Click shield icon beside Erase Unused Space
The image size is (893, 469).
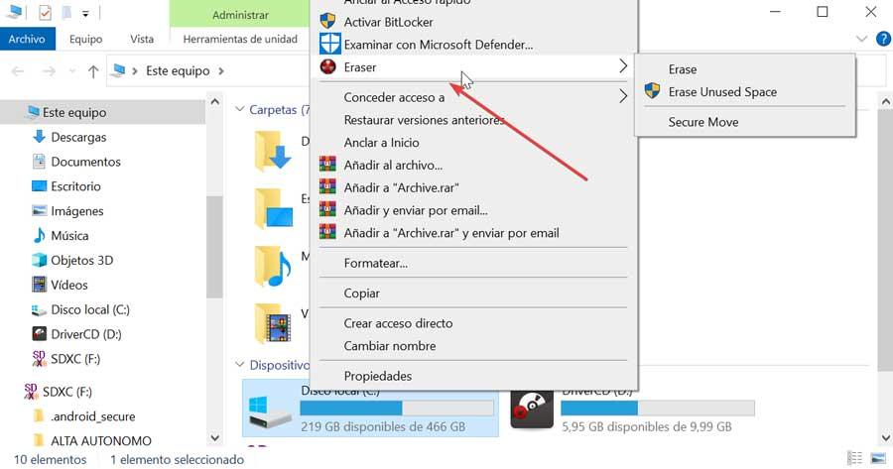coord(652,90)
